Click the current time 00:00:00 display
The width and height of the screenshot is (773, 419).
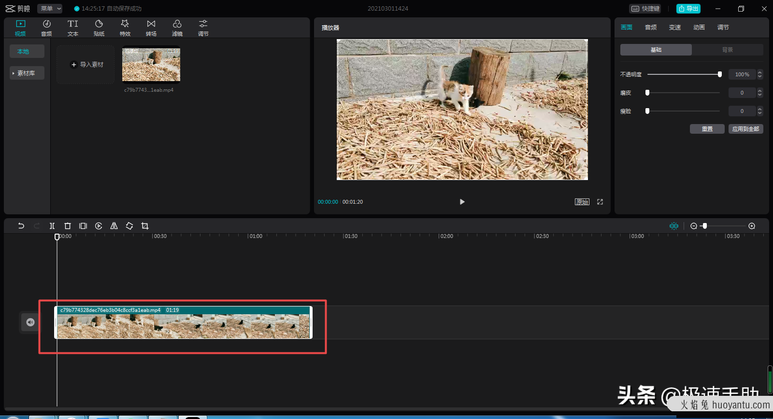pyautogui.click(x=328, y=202)
